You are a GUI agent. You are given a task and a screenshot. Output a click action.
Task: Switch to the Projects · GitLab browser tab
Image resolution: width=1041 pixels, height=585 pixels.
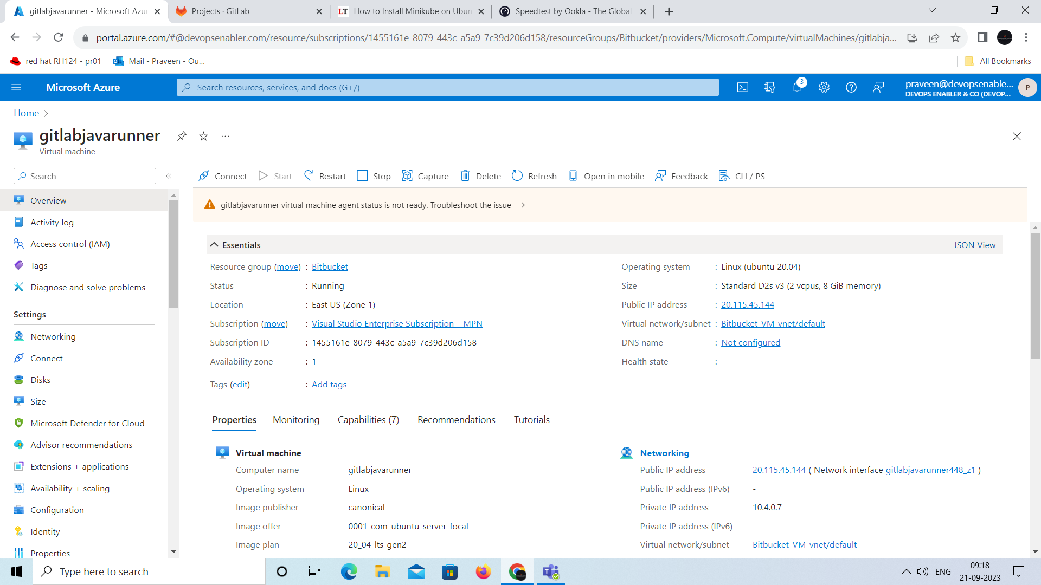(249, 11)
